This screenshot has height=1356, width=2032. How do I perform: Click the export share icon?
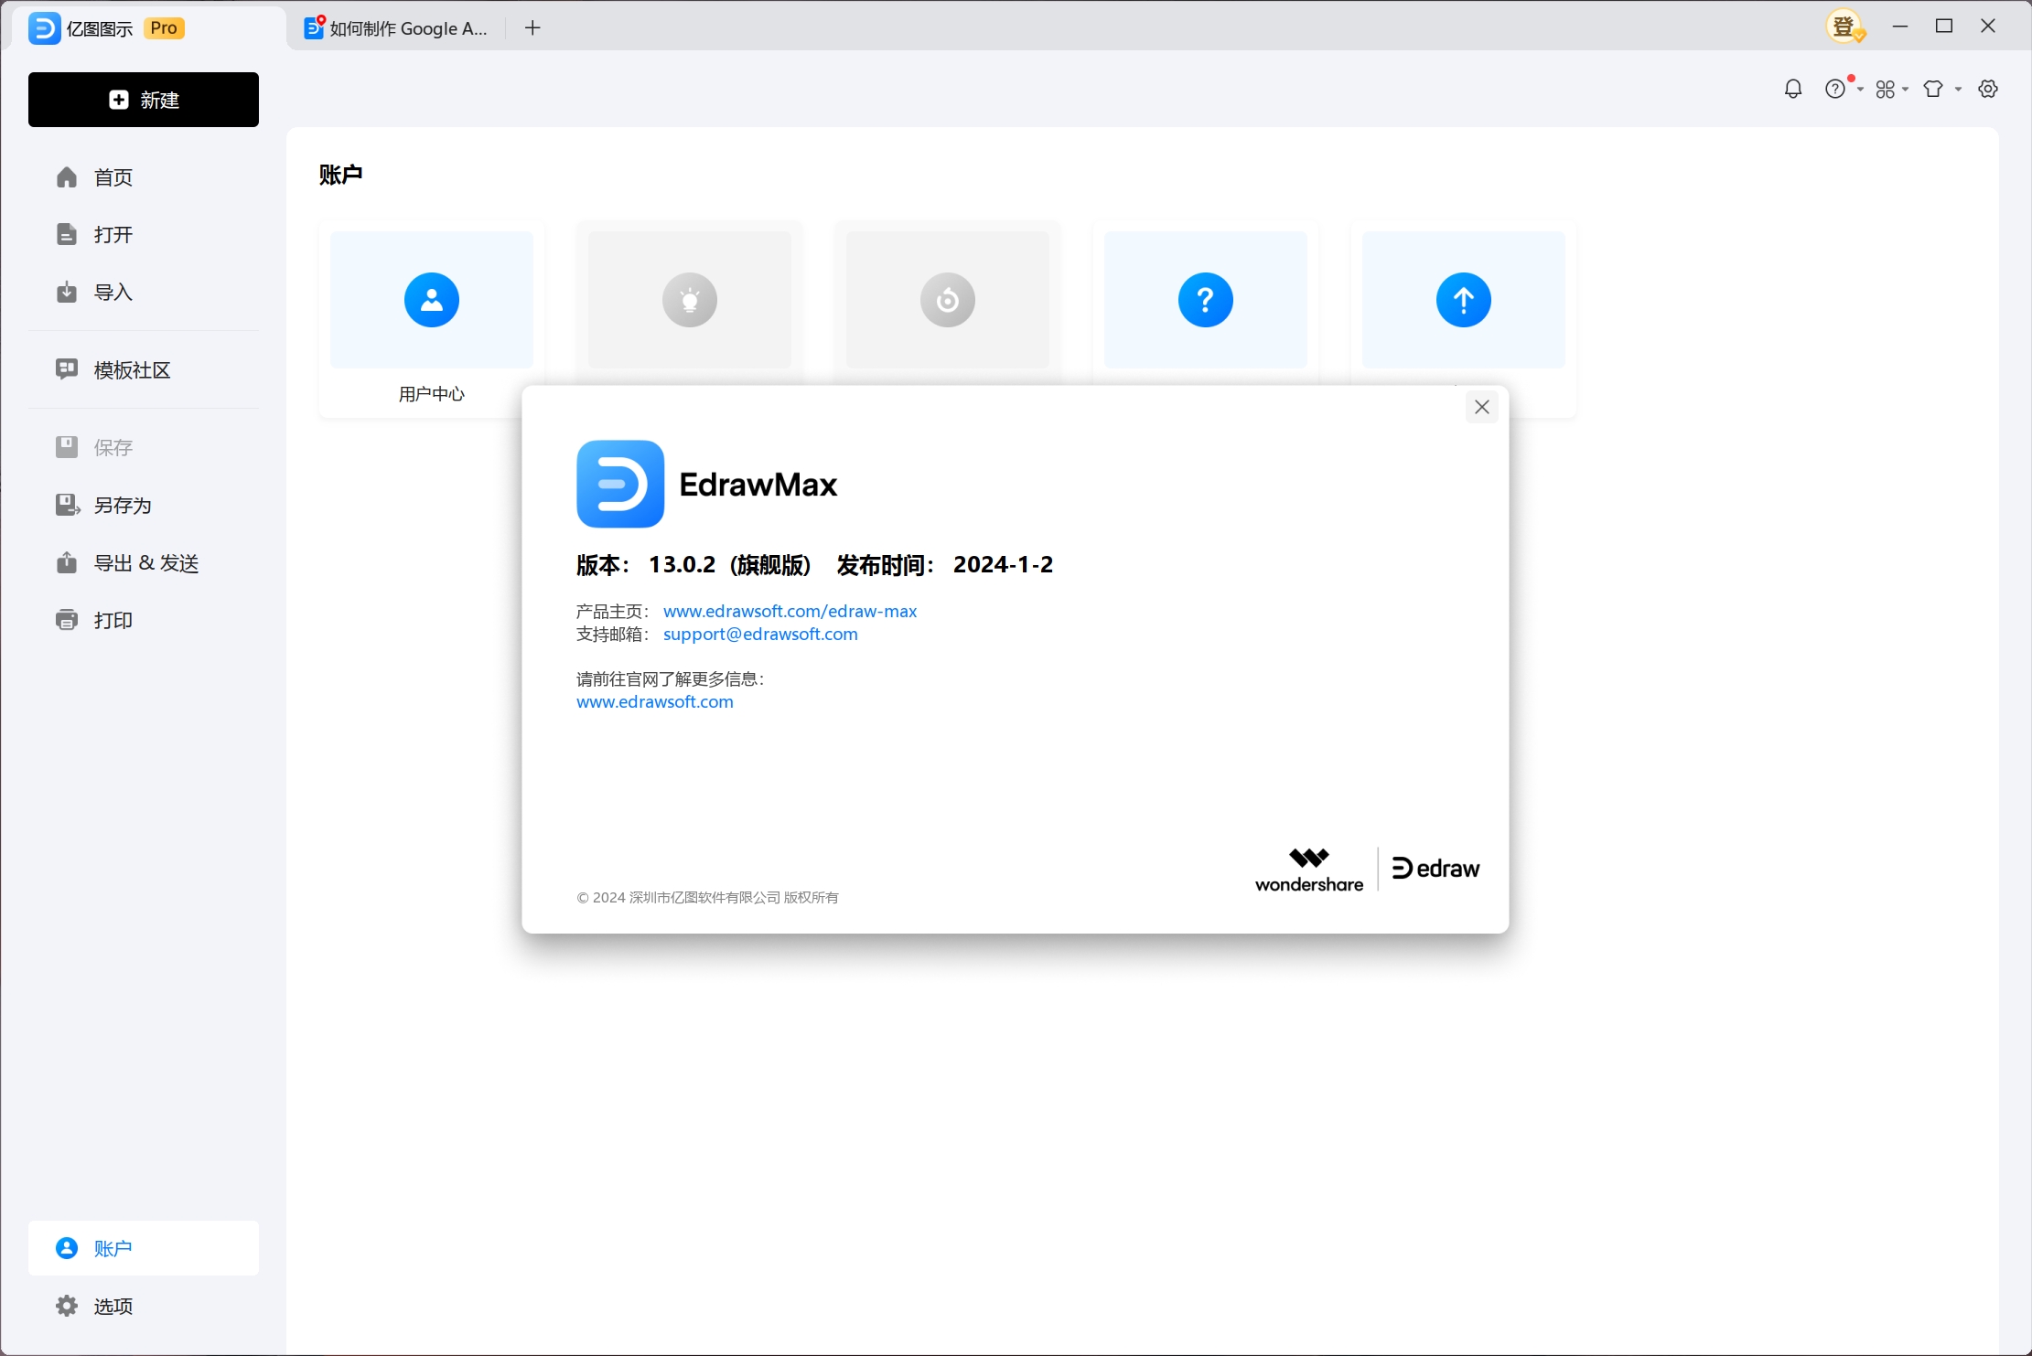pyautogui.click(x=67, y=562)
